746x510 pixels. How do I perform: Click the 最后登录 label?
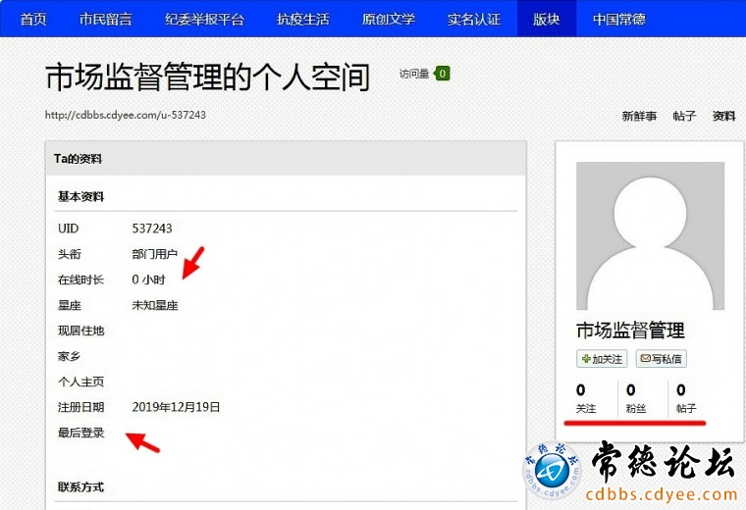pyautogui.click(x=80, y=433)
